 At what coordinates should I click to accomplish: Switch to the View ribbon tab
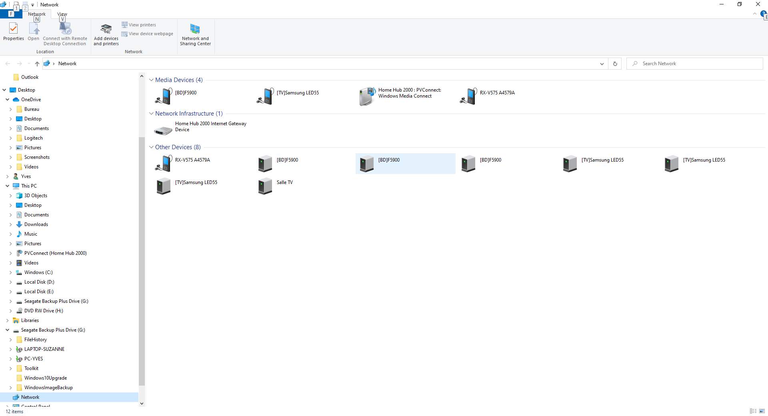(62, 14)
